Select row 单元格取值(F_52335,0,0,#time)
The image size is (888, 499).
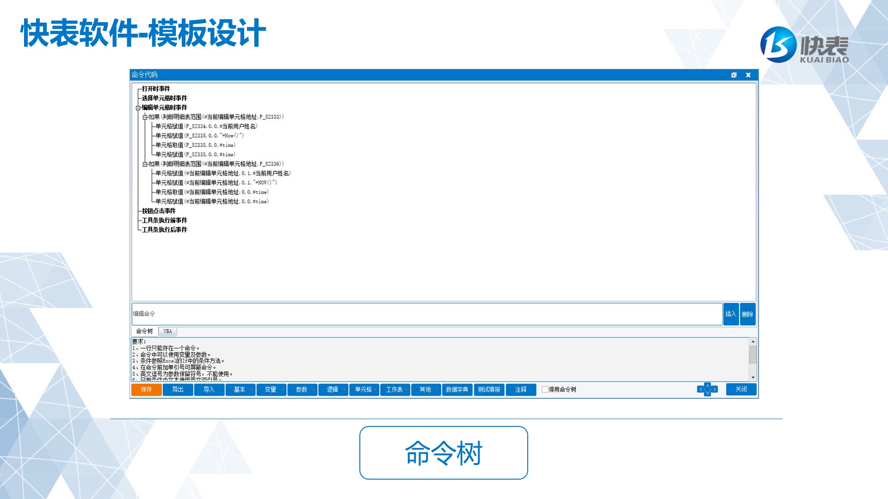coord(195,145)
